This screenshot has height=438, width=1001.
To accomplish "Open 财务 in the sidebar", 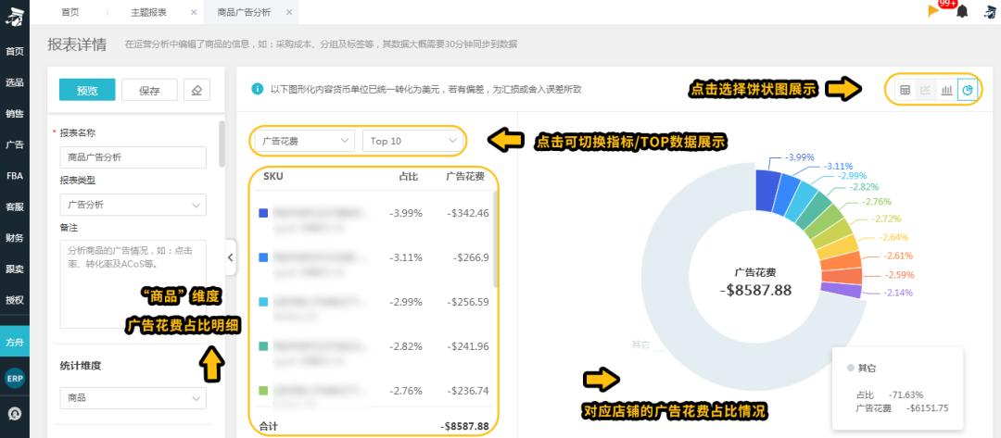I will pos(15,238).
